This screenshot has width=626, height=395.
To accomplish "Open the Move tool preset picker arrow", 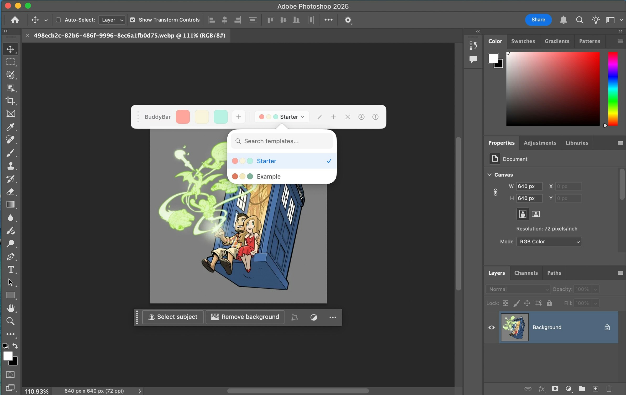I will (x=46, y=20).
